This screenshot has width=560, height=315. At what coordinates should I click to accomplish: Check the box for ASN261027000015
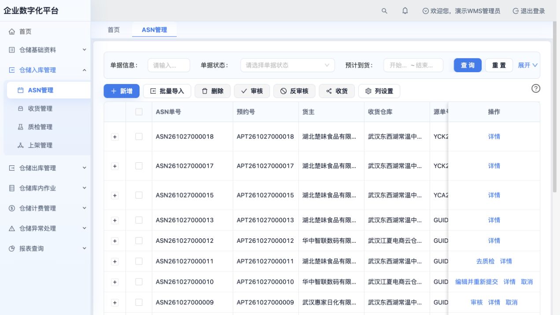[x=139, y=195]
